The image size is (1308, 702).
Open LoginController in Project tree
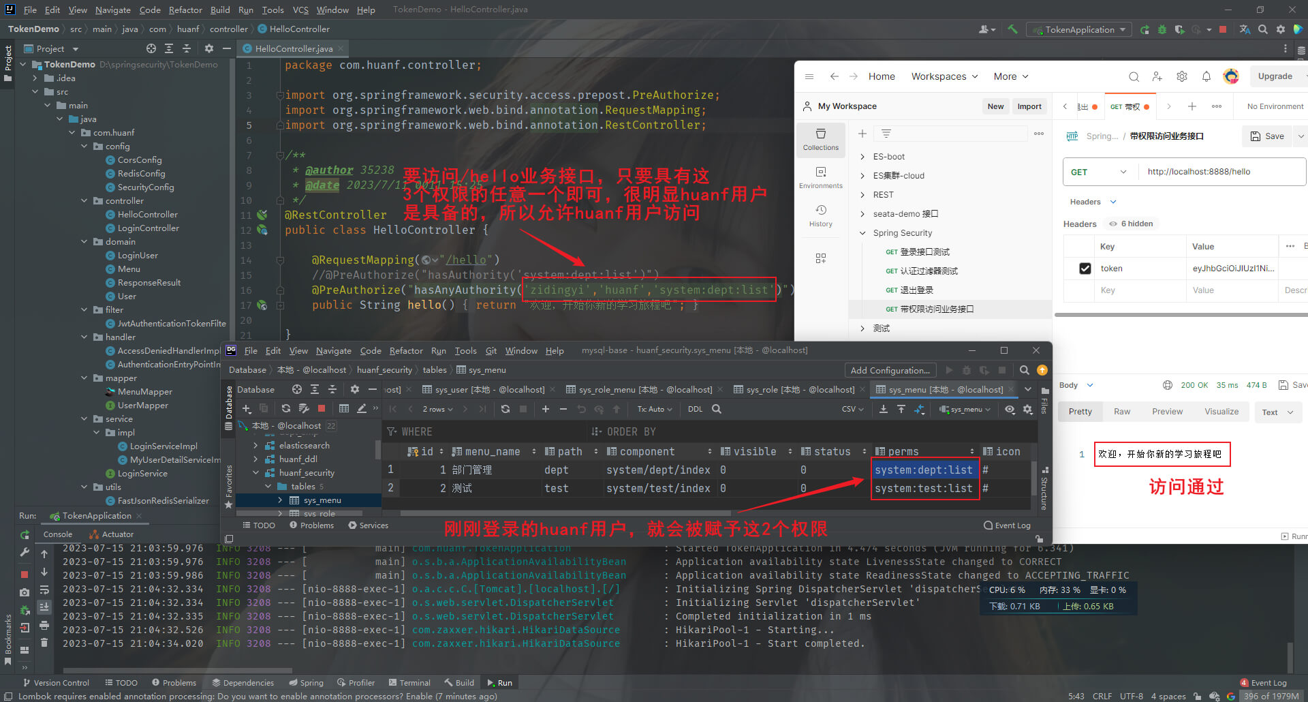point(148,228)
